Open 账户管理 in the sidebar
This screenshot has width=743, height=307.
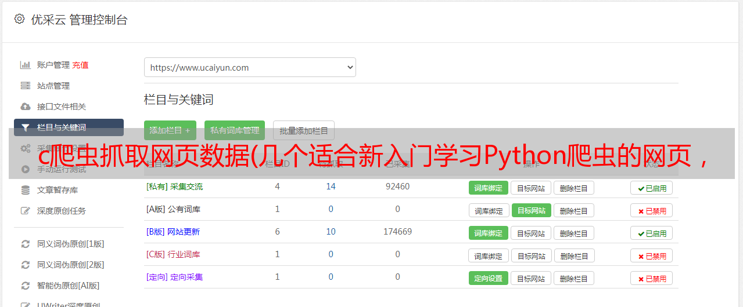(x=53, y=65)
